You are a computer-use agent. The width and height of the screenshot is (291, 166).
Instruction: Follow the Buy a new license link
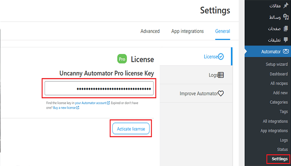click(x=64, y=107)
